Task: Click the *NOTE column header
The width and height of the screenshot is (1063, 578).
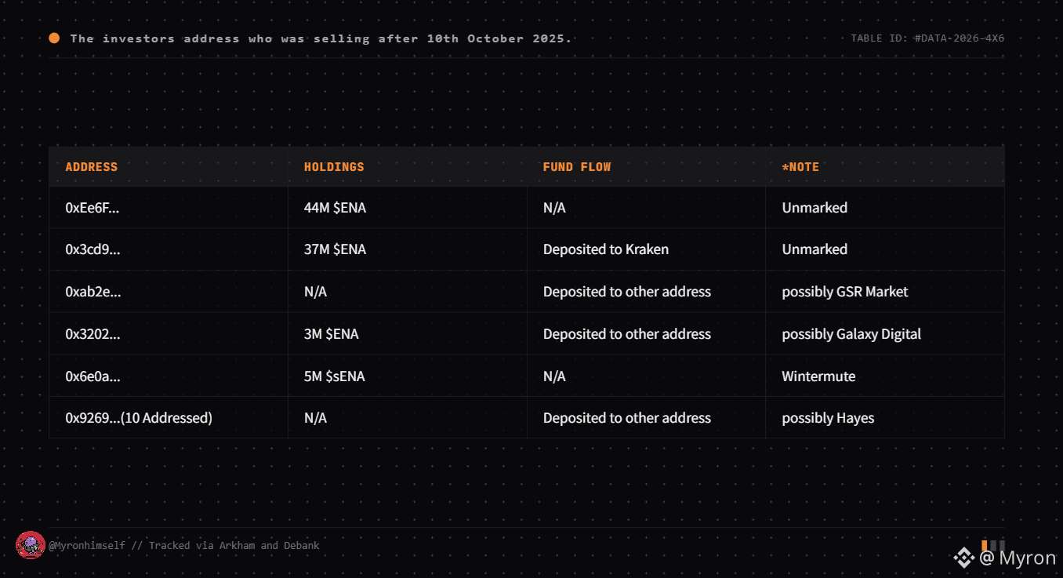Action: pos(800,167)
